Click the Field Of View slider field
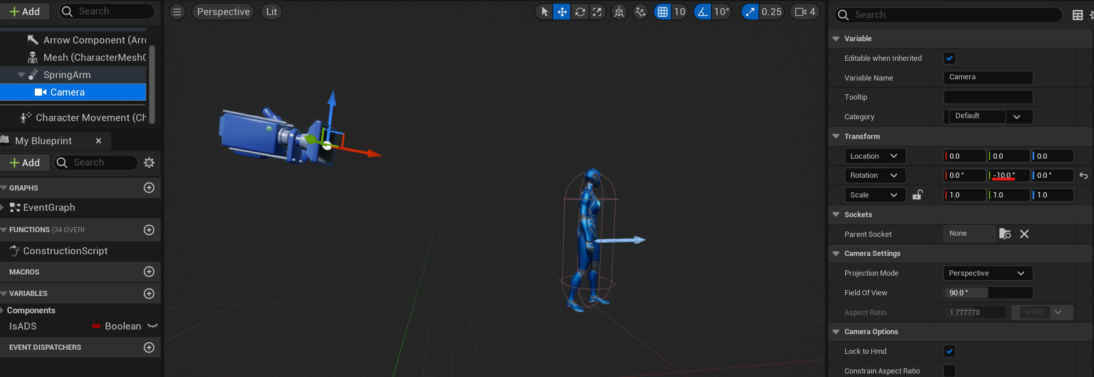 click(988, 293)
